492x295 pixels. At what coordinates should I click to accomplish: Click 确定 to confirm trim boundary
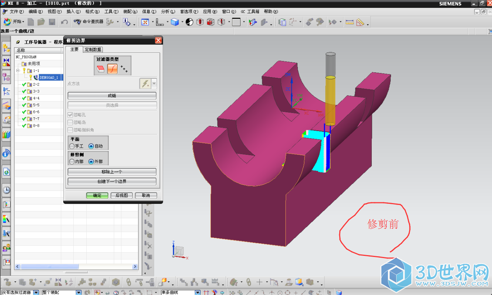(x=97, y=195)
